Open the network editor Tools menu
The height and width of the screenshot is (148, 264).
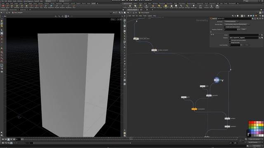(145, 16)
